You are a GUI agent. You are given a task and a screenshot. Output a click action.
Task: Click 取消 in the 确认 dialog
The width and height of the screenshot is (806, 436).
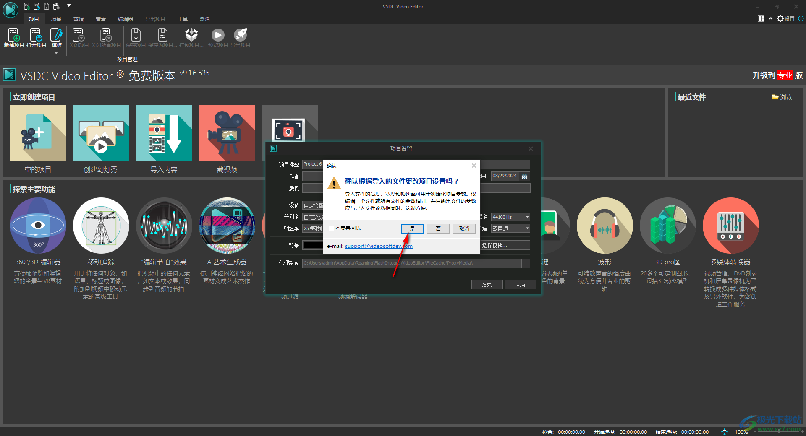(464, 228)
